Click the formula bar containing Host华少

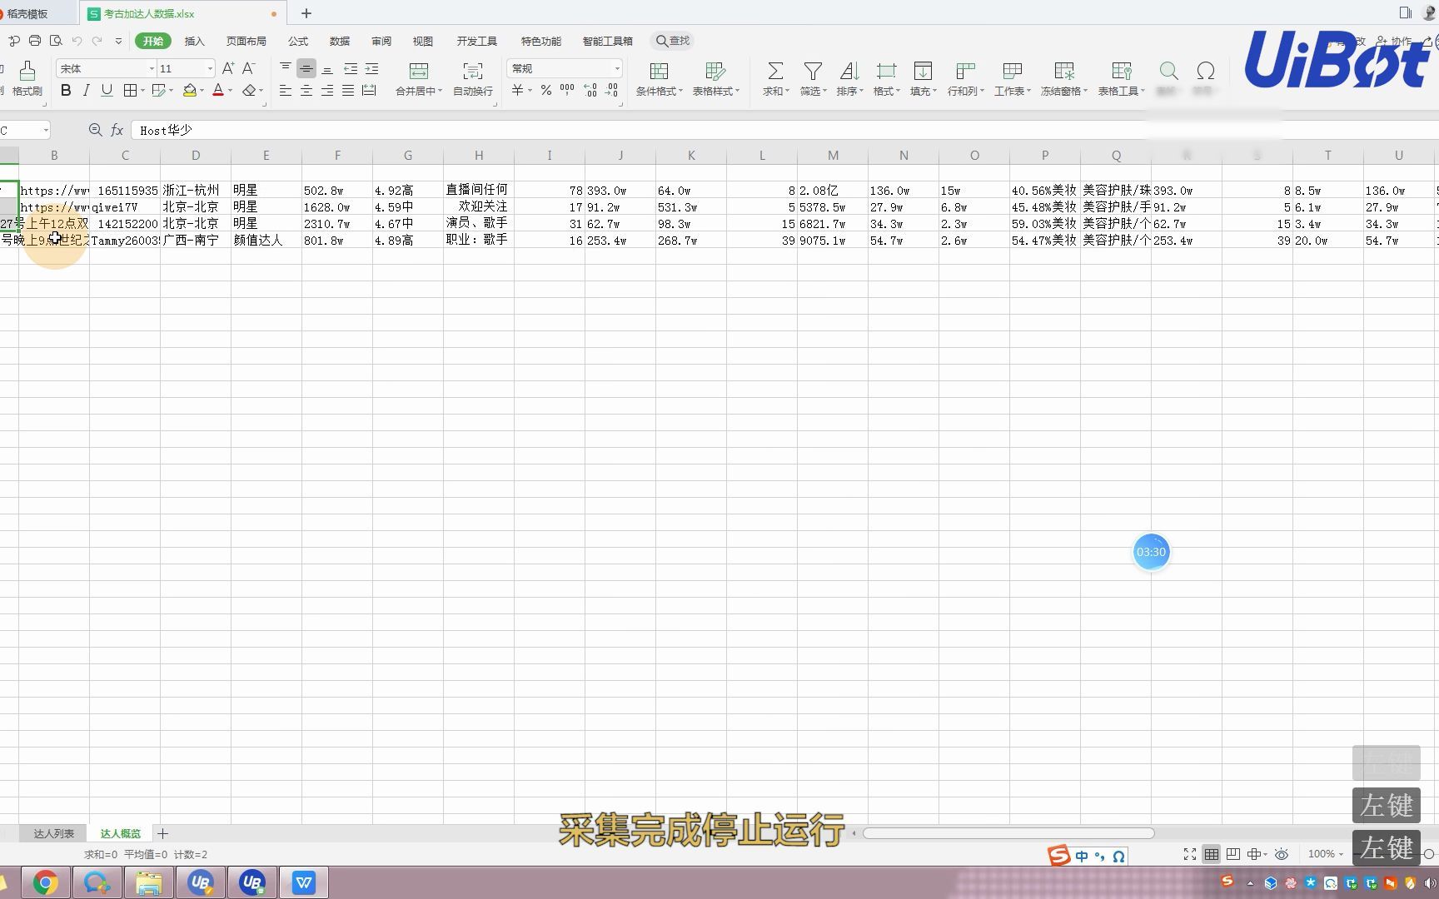783,130
